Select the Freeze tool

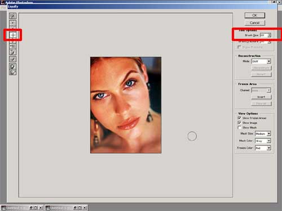click(x=12, y=66)
